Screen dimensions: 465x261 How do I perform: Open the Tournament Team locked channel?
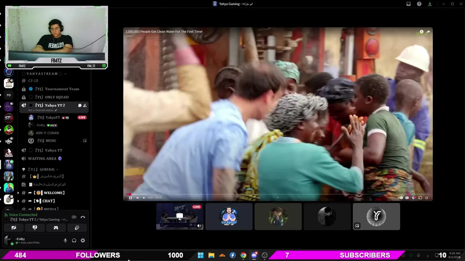pos(54,89)
